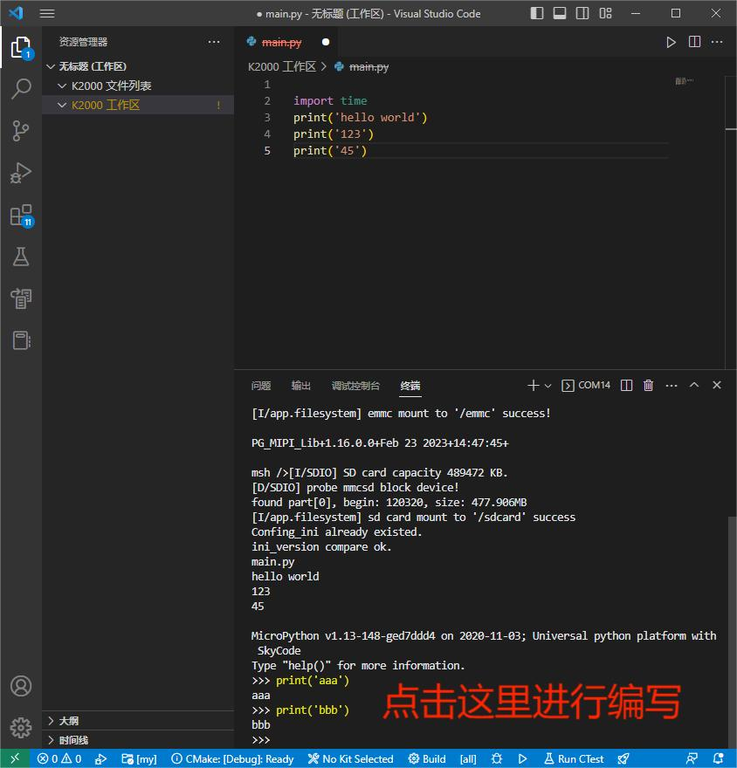Open the Extensions view with badge 11
This screenshot has height=768, width=737.
pyautogui.click(x=21, y=216)
